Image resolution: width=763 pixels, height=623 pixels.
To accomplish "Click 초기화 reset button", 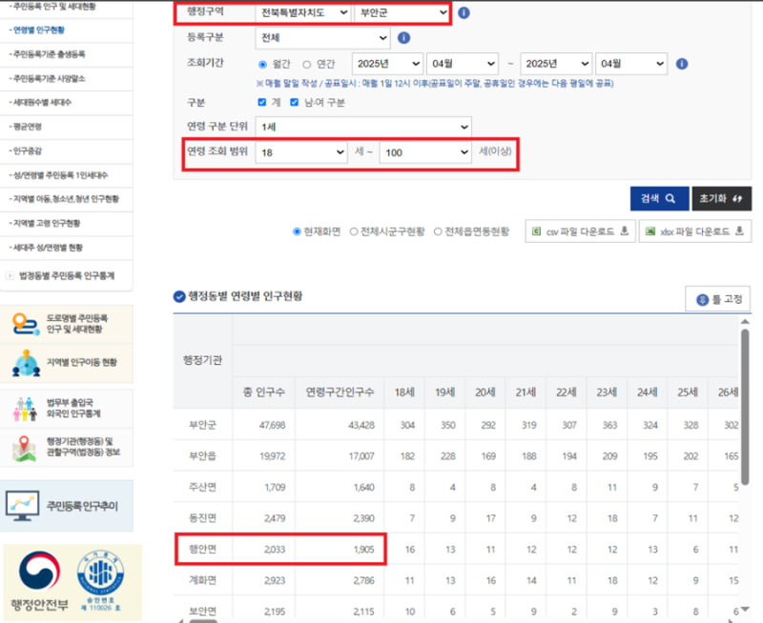I will coord(722,199).
